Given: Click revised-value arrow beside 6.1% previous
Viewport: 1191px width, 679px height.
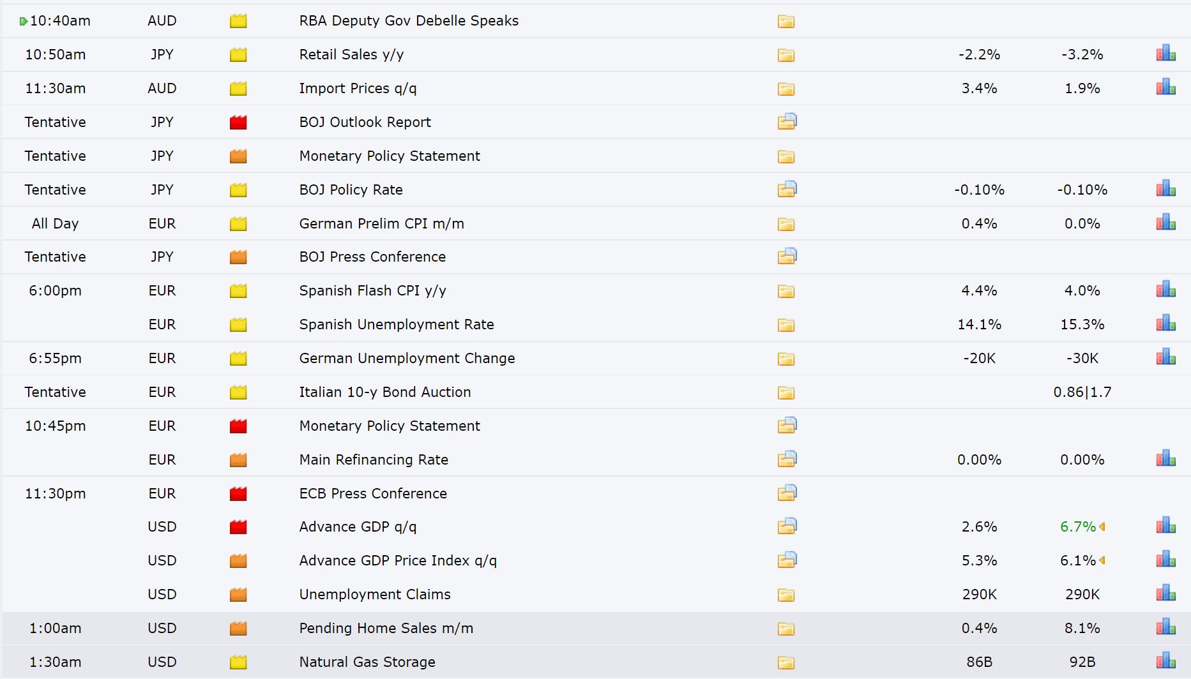Looking at the screenshot, I should 1102,560.
